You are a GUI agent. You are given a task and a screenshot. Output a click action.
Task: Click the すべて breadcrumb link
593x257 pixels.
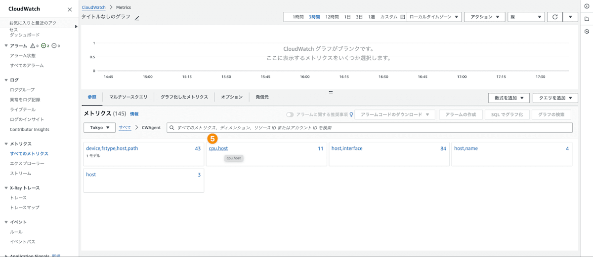click(125, 127)
